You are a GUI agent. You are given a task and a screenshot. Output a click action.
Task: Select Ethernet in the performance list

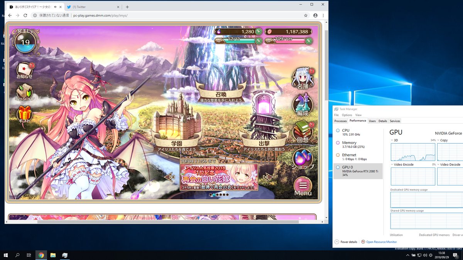pos(358,157)
